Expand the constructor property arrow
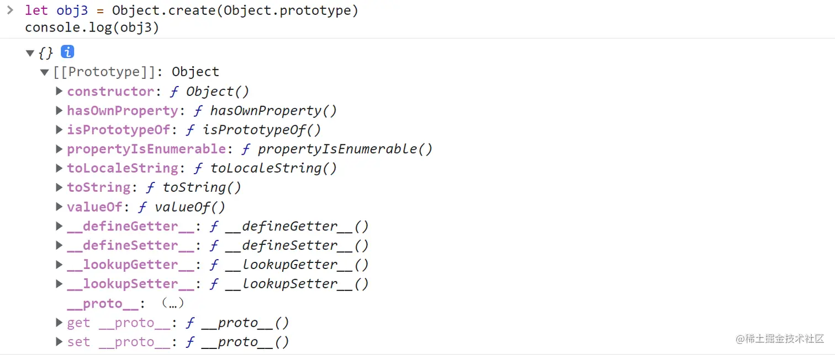Screen dimensions: 835x355 pos(60,91)
